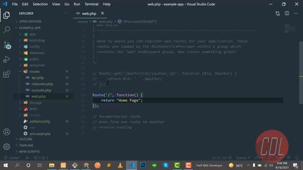Open Photoshop from the taskbar
Viewport: 303px width, 170px height.
point(143,165)
